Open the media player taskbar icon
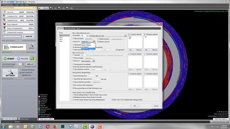 point(18,126)
